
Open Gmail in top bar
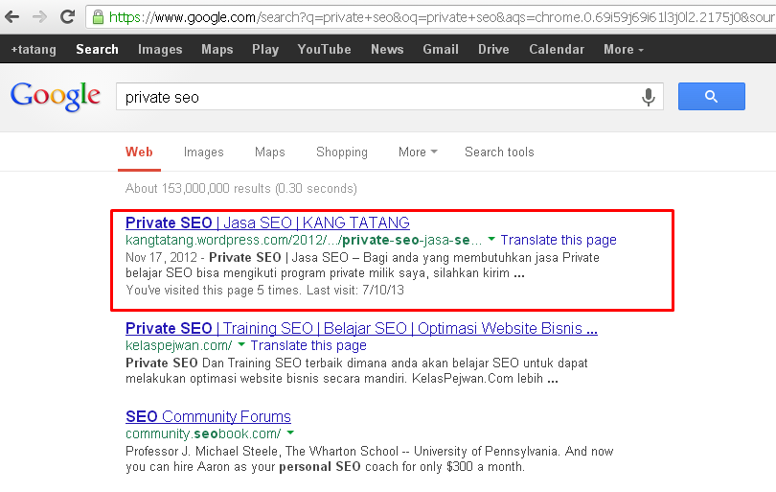pos(441,50)
